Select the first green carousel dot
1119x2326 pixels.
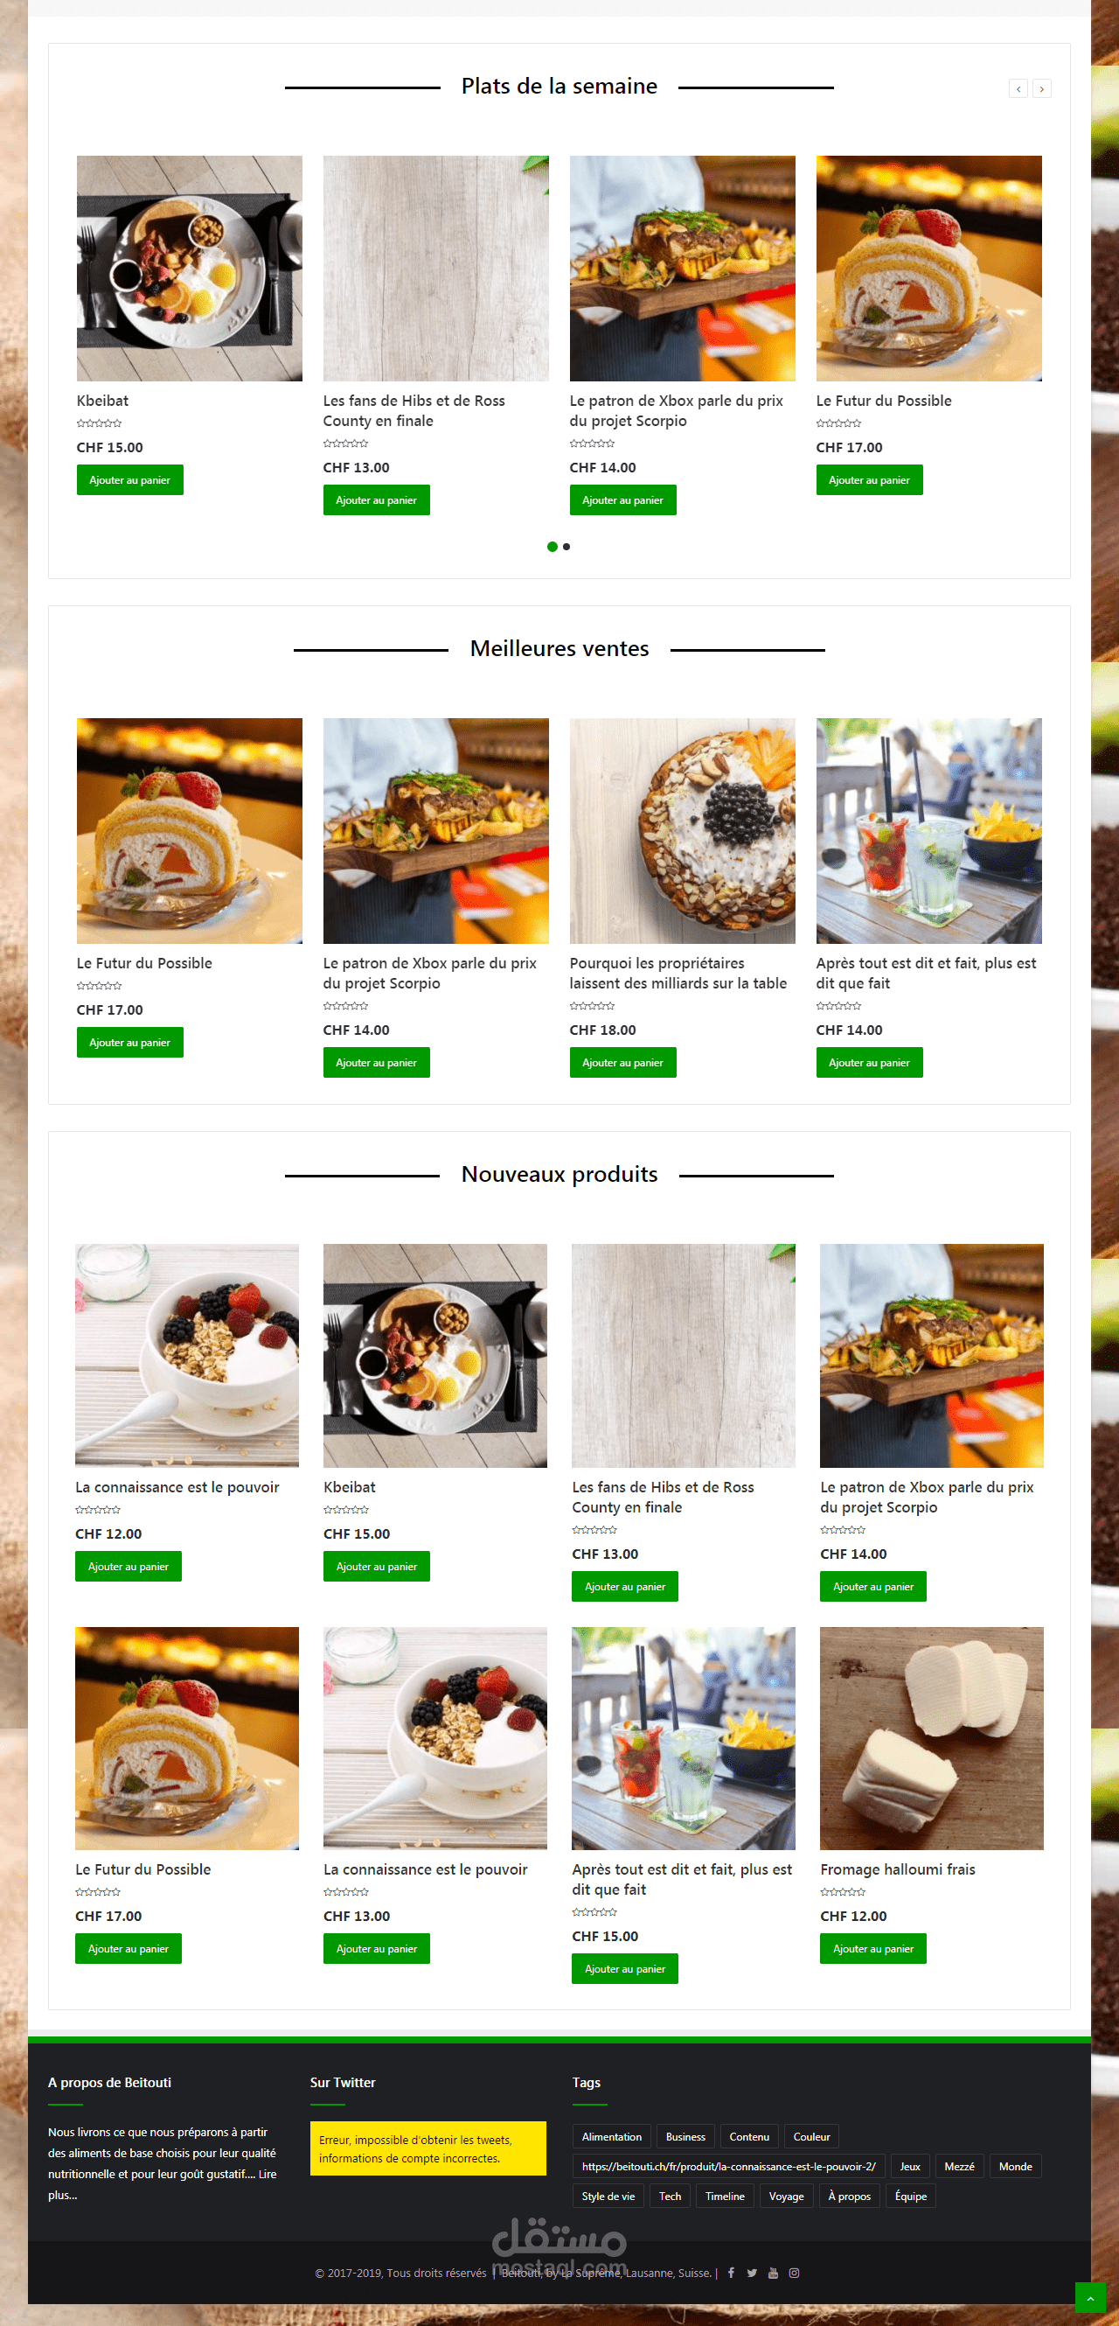(553, 546)
